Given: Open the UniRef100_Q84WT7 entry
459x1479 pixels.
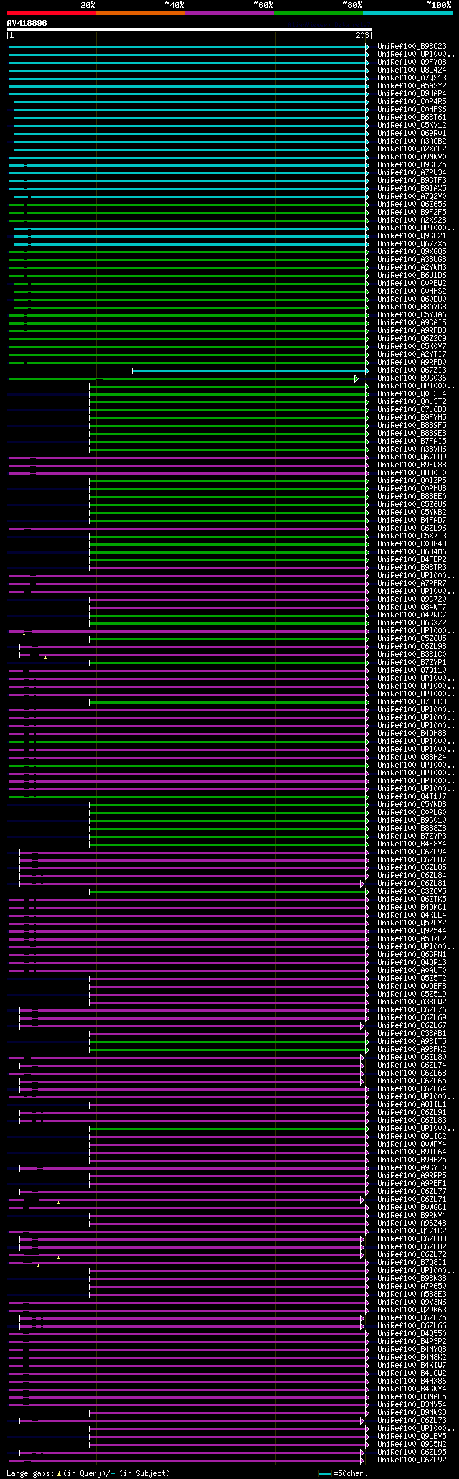Looking at the screenshot, I should (x=412, y=607).
